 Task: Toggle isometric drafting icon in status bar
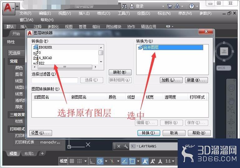112,161
